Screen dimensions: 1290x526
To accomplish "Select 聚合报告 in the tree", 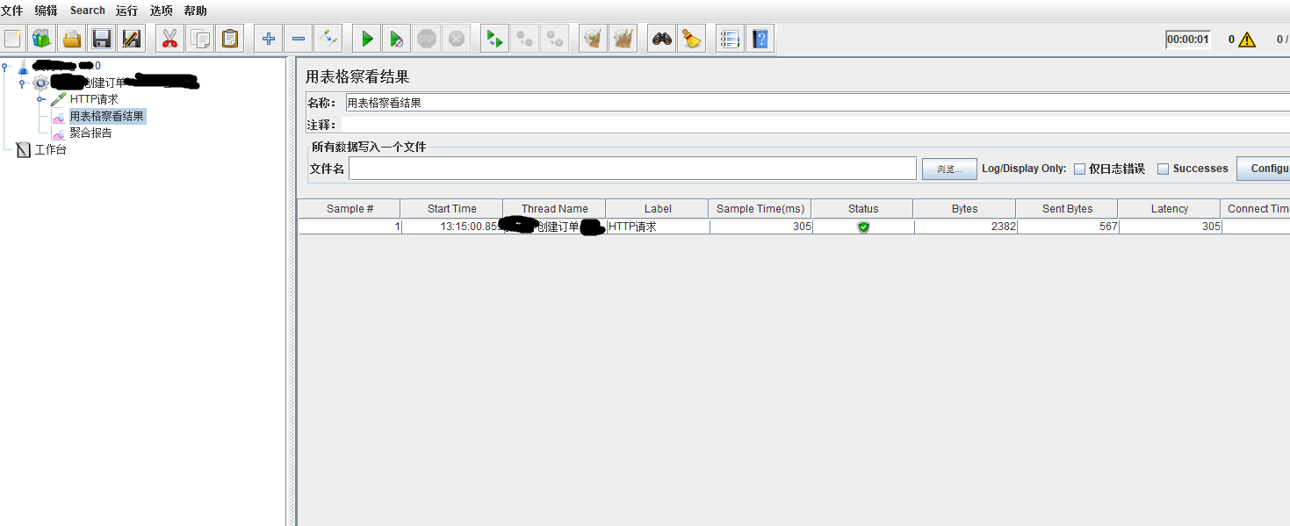I will click(x=91, y=133).
